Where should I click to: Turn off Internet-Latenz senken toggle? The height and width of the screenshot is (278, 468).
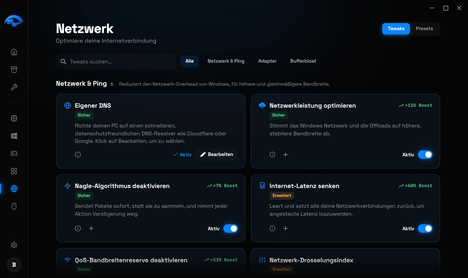pos(425,229)
